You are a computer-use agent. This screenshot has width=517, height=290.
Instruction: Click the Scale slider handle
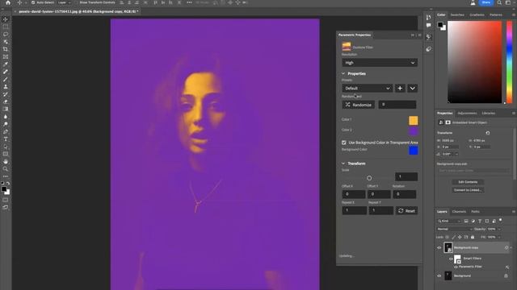[x=369, y=178]
